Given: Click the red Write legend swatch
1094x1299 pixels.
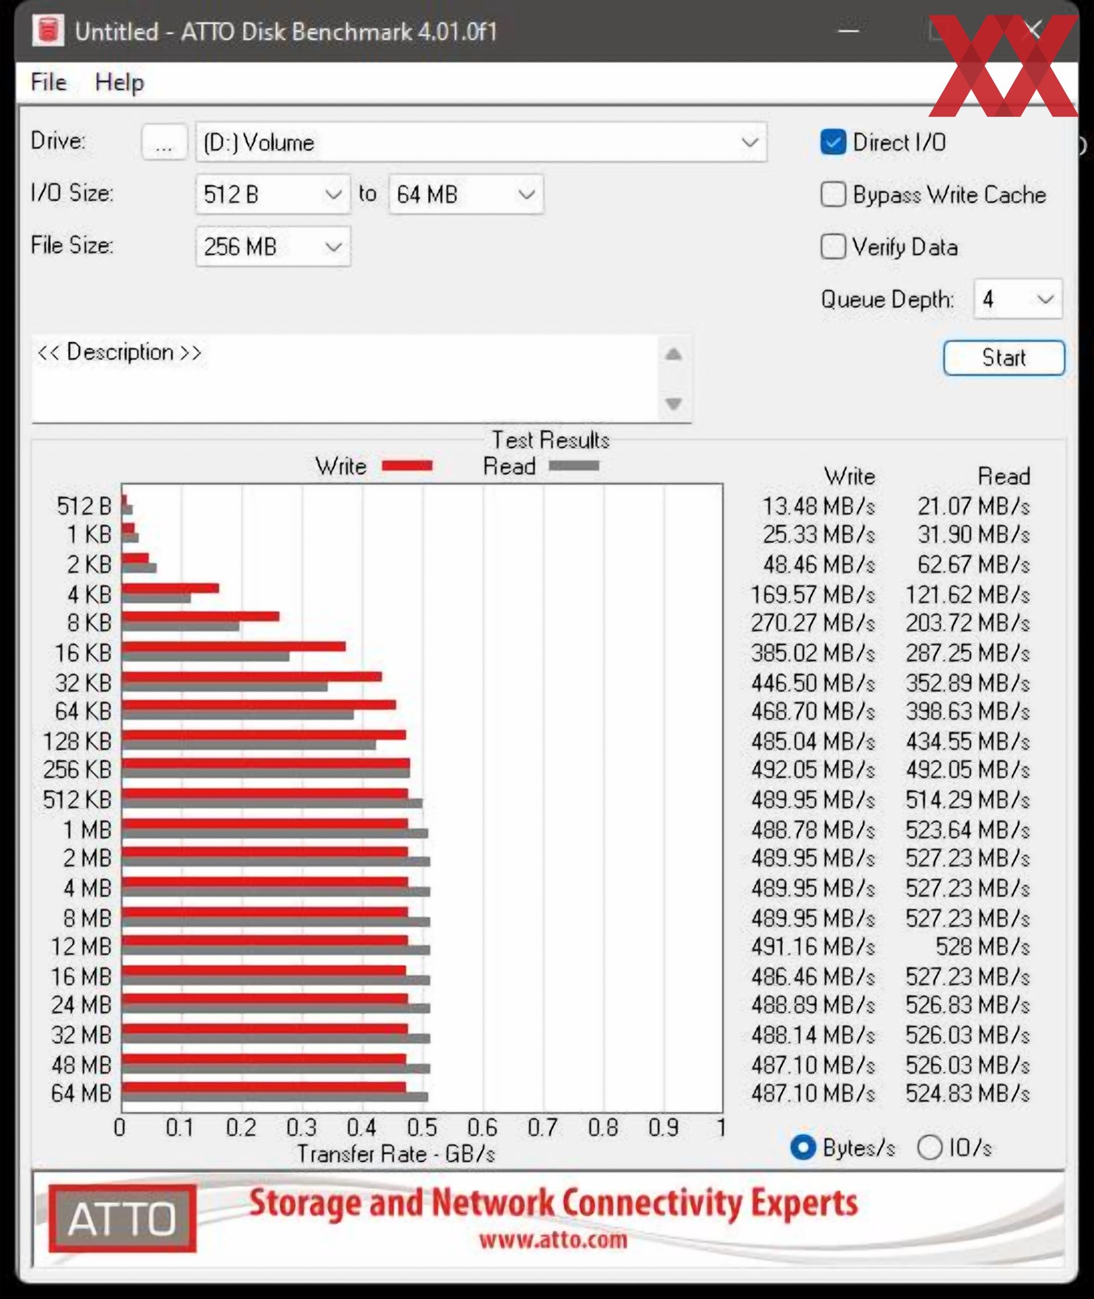Looking at the screenshot, I should click(407, 466).
